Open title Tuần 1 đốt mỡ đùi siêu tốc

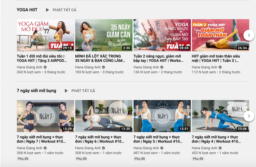click(x=42, y=58)
